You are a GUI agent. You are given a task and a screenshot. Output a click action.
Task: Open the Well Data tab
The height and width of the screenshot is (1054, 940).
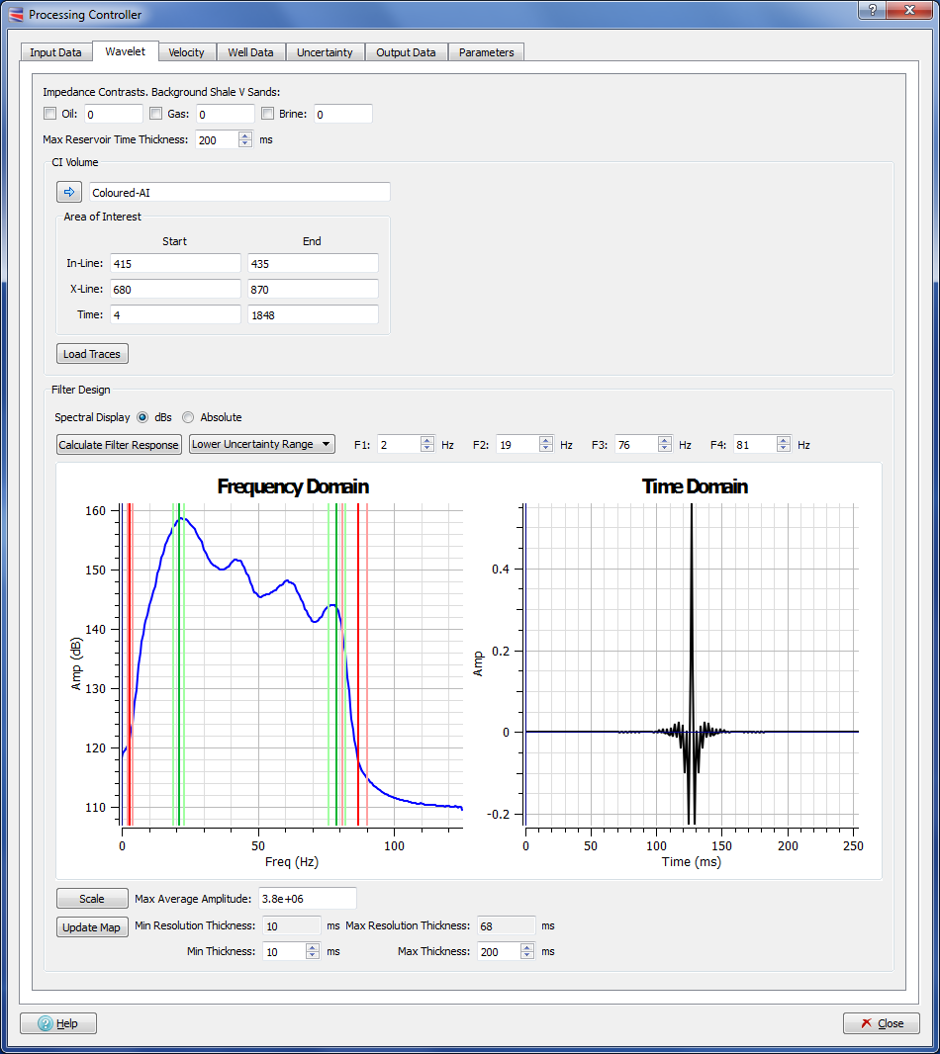[249, 52]
